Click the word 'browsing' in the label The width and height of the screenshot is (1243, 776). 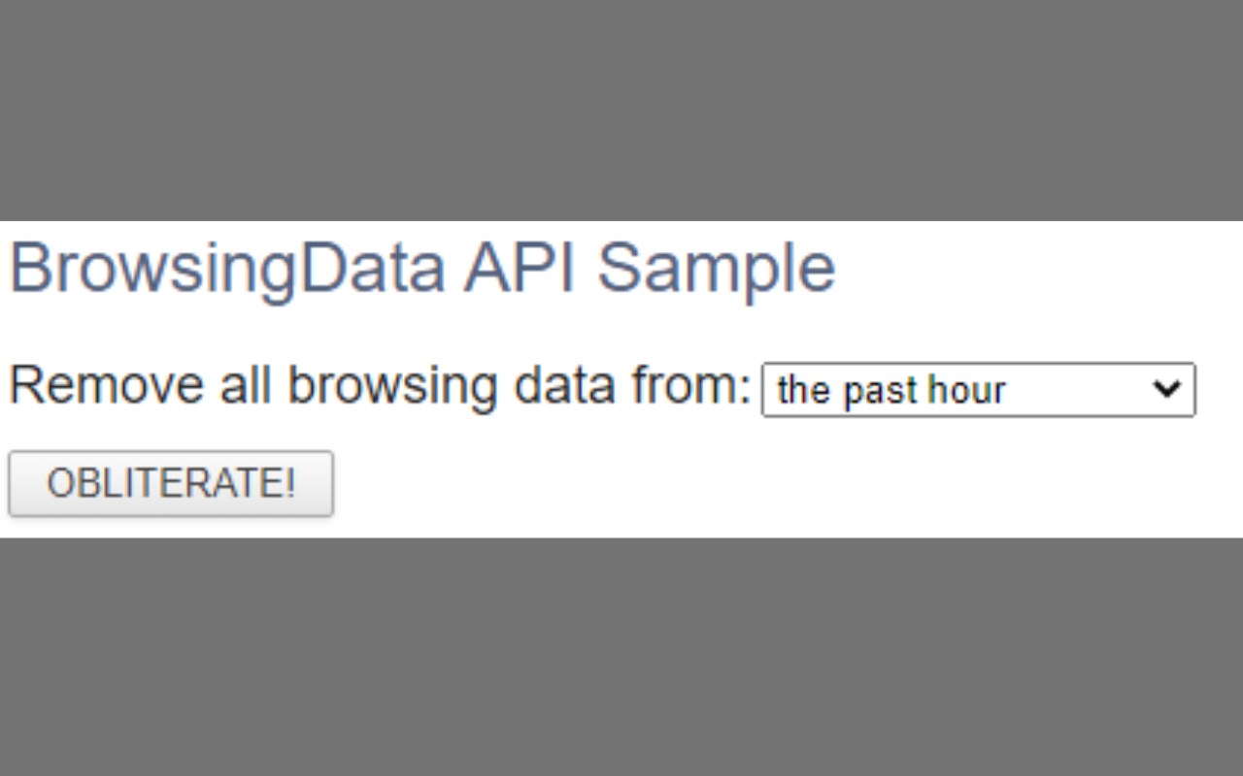tap(392, 387)
